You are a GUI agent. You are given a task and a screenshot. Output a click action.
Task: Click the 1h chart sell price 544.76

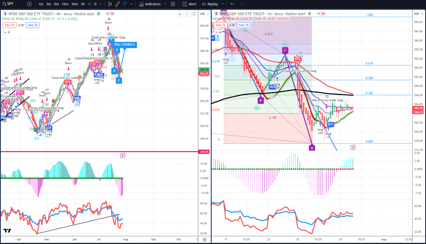220,25
